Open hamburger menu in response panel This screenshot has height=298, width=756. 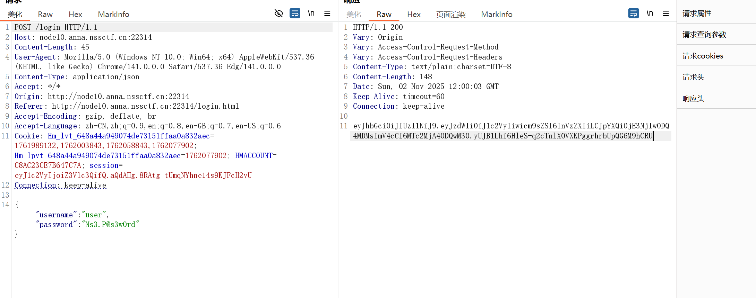click(x=666, y=13)
